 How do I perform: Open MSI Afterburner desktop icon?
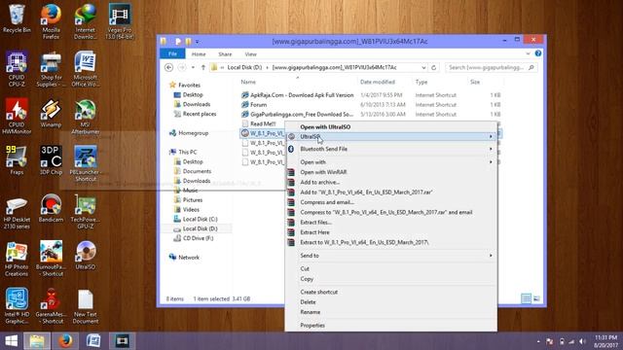click(85, 117)
